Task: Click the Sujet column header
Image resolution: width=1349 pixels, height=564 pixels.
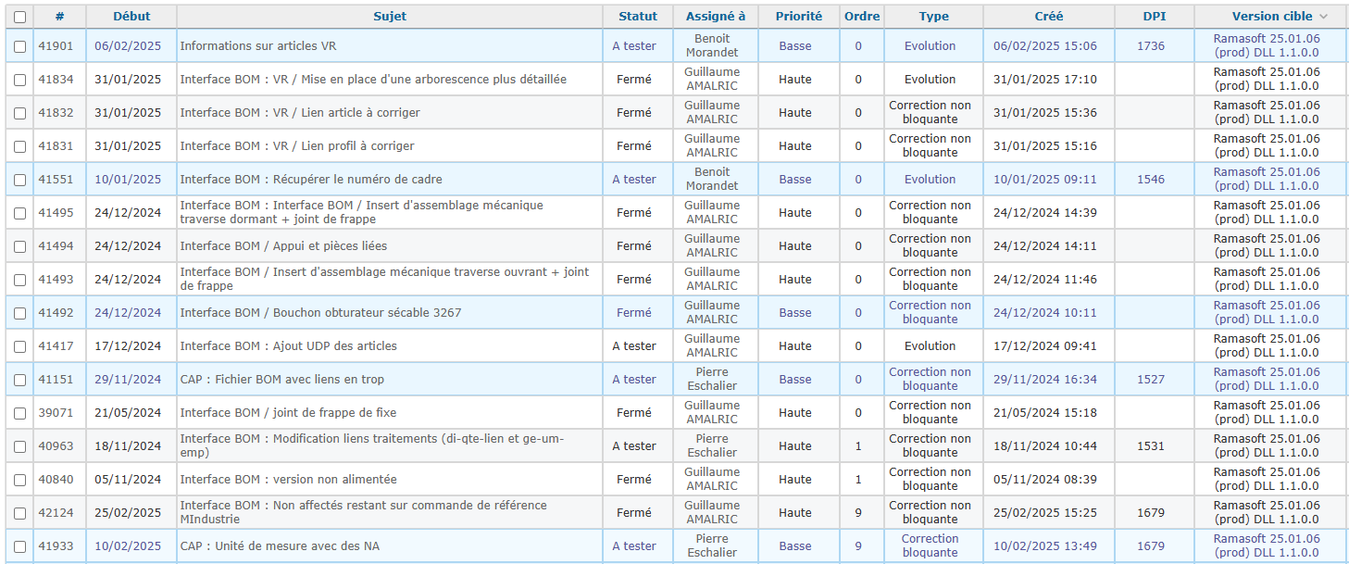Action: tap(389, 17)
